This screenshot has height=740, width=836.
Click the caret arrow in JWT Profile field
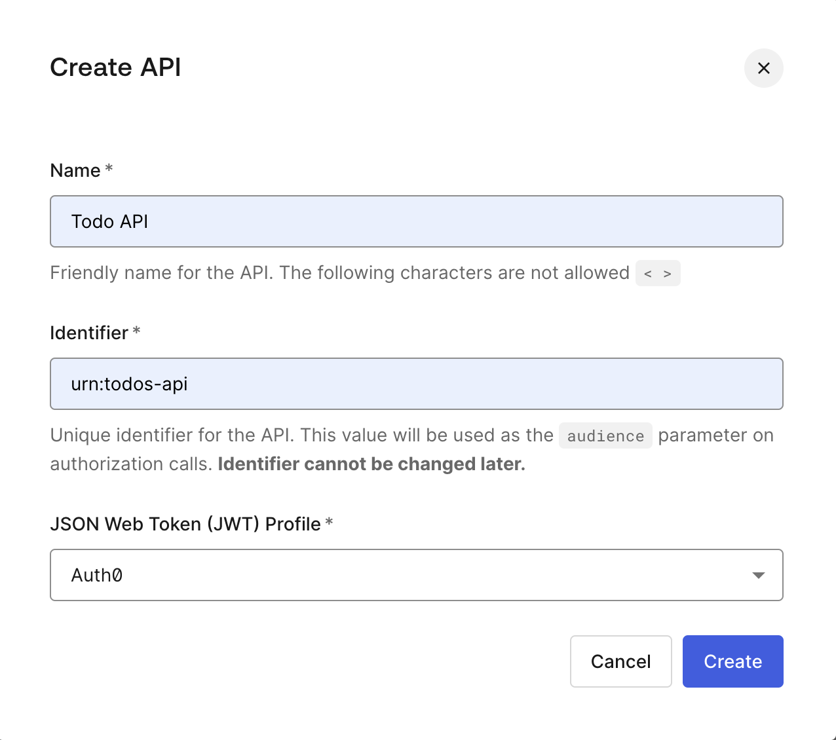pyautogui.click(x=758, y=575)
